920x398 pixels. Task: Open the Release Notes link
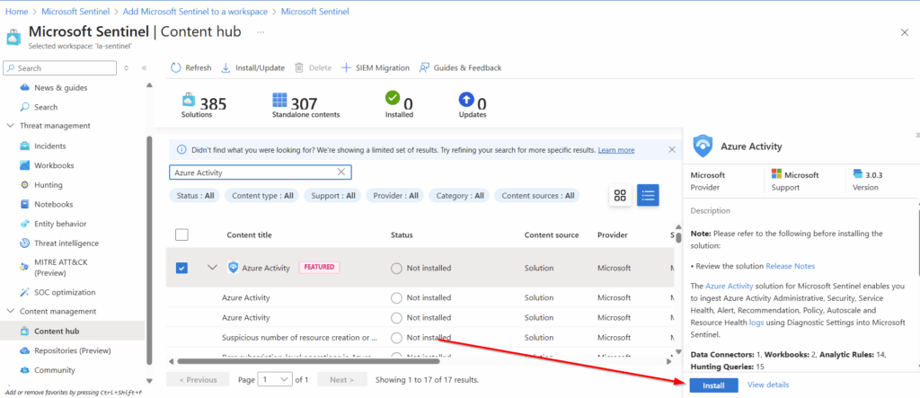click(x=791, y=266)
